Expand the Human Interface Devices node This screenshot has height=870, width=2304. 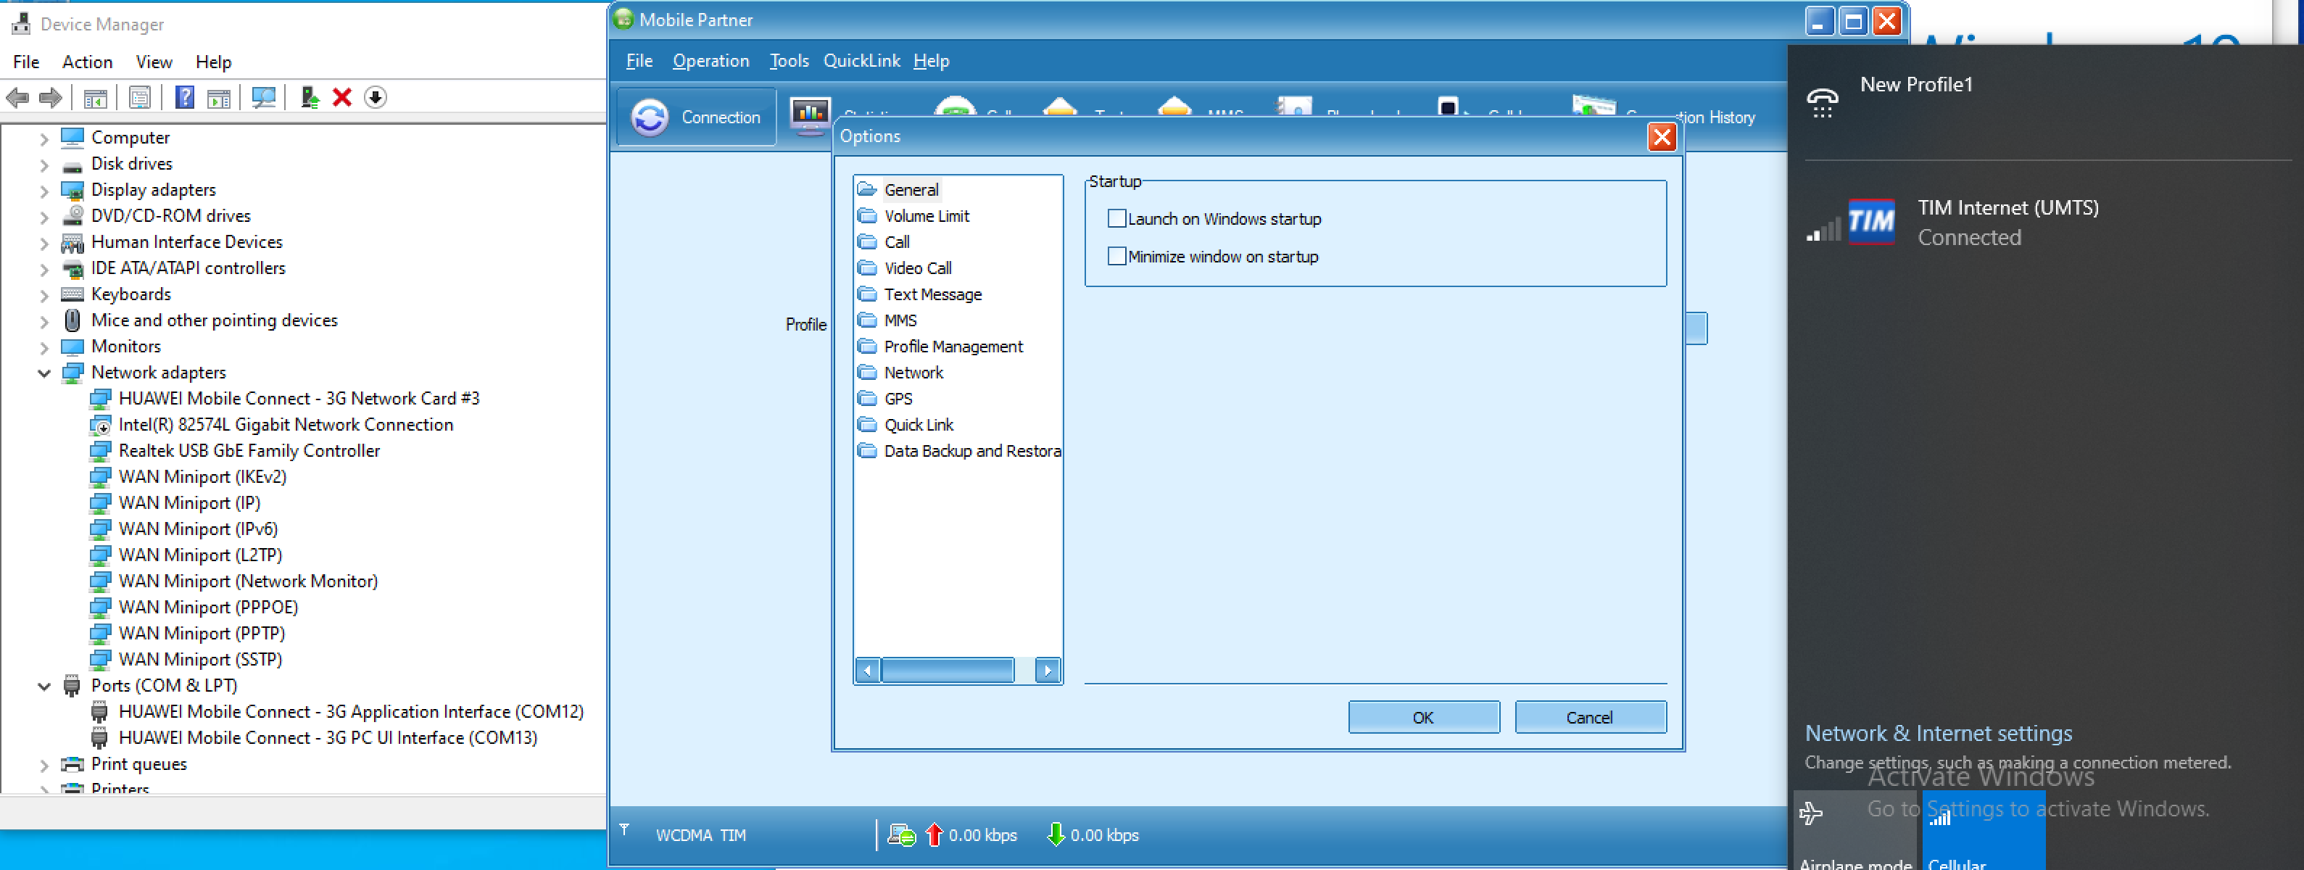pos(43,242)
